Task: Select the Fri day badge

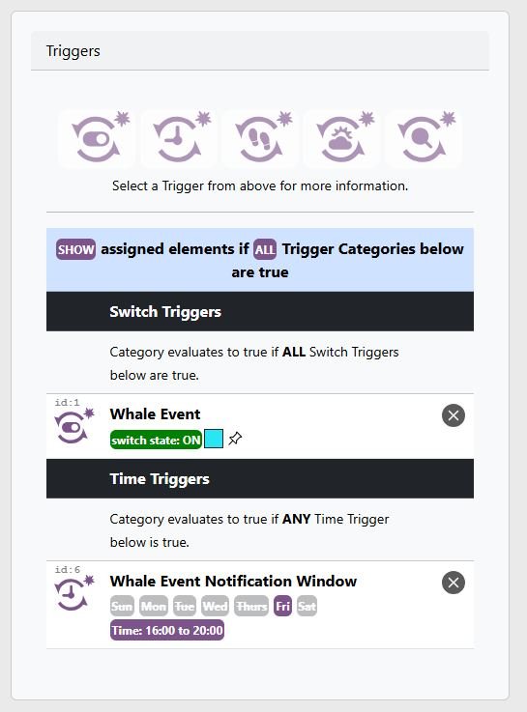Action: (x=282, y=606)
